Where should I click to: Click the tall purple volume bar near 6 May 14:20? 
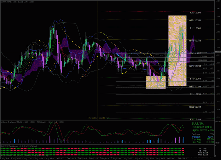click(x=49, y=139)
